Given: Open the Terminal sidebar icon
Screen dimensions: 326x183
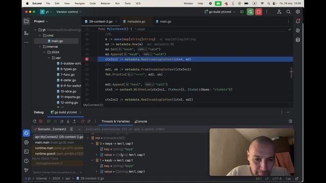Looking at the screenshot, I should (26, 151).
